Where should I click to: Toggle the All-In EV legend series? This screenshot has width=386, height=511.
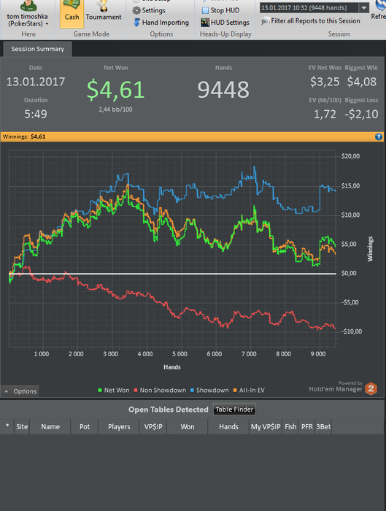click(249, 390)
